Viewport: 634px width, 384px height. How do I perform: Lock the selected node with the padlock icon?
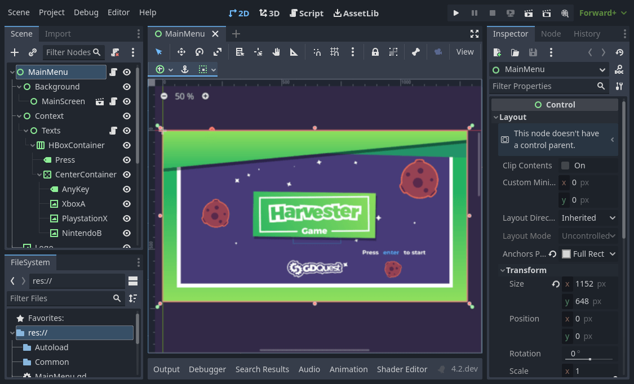pos(375,52)
